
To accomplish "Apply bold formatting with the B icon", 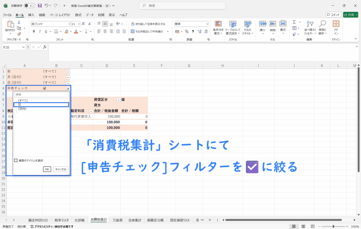I will tap(34, 31).
